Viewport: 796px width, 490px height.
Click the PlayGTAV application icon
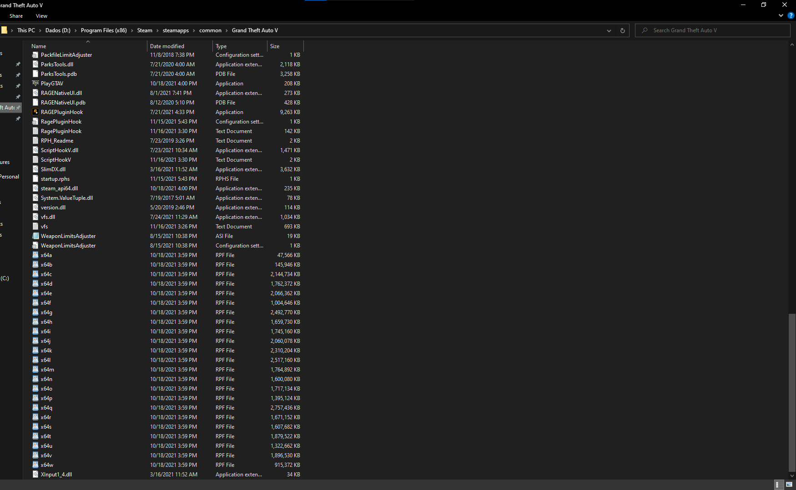click(x=35, y=84)
